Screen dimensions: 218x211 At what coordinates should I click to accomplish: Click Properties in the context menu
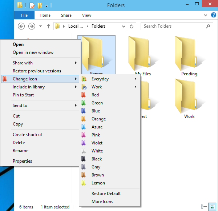[22, 161]
